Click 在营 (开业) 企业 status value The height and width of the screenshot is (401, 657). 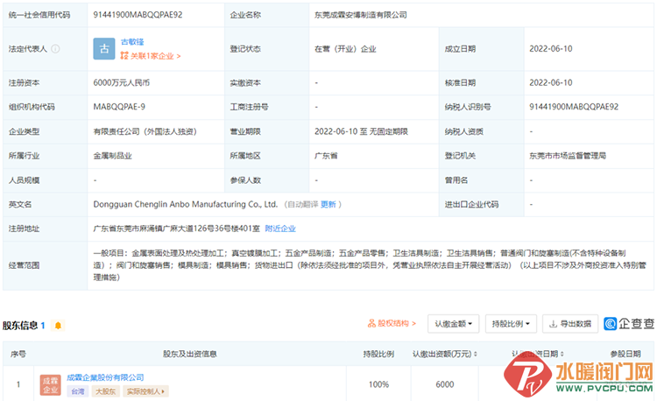[345, 49]
